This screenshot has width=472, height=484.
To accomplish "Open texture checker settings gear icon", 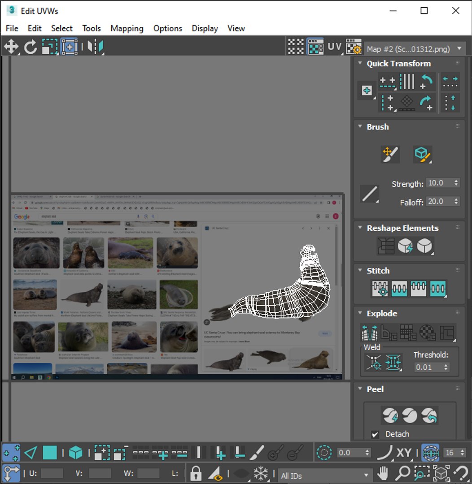I will [x=354, y=47].
